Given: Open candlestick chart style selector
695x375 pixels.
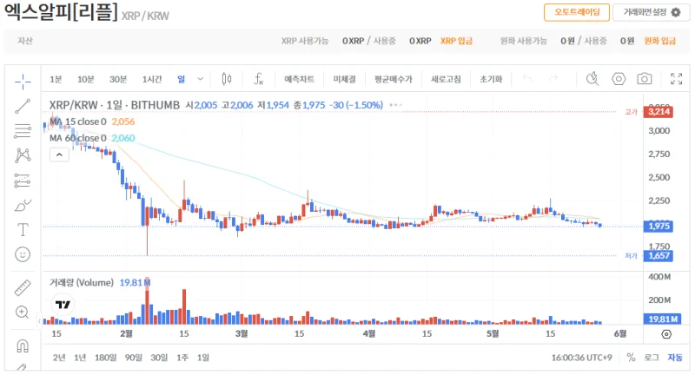Looking at the screenshot, I should coord(227,79).
